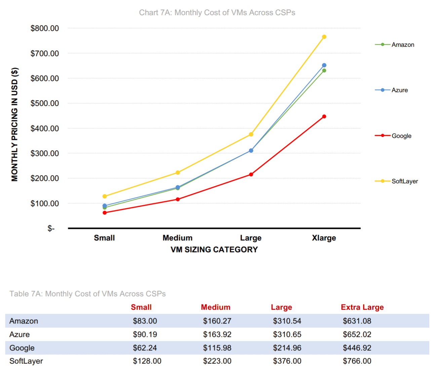
Task: Click the 'Medium' table column header
Action: pos(216,307)
